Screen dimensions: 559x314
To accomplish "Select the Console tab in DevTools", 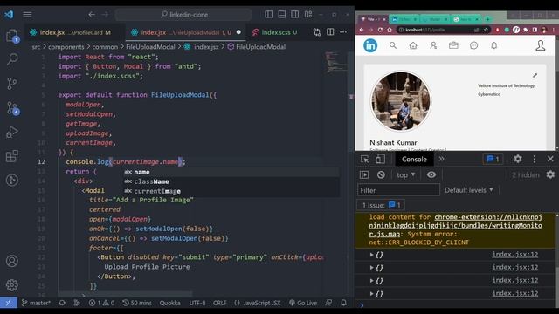I will click(x=414, y=159).
